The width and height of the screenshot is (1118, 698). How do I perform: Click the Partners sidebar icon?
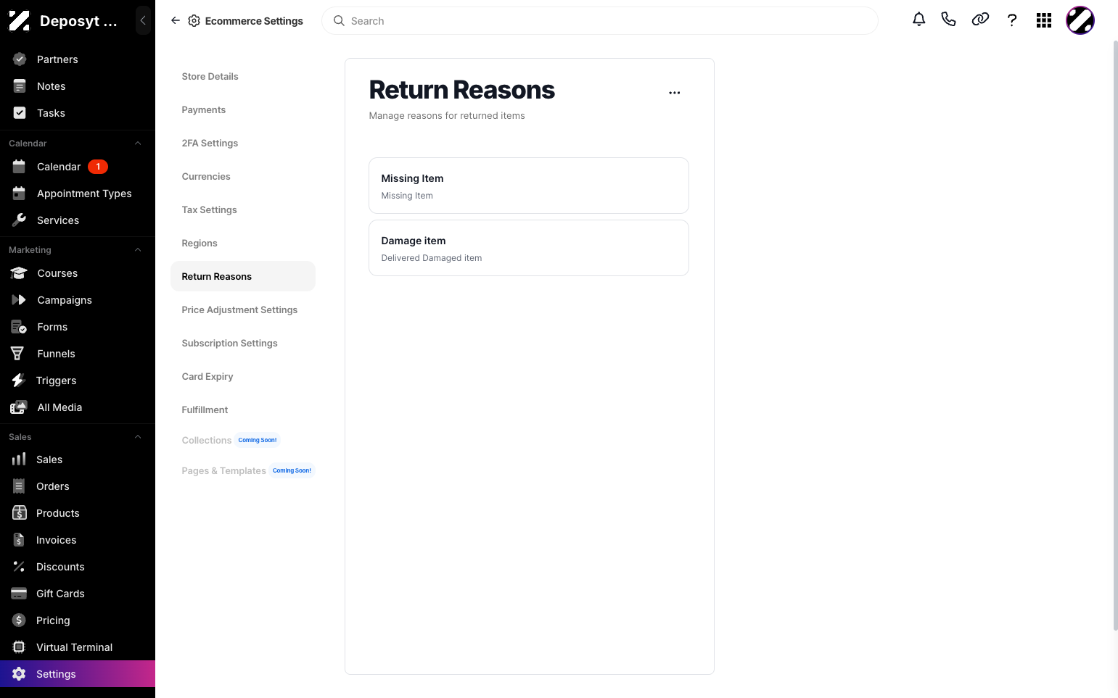[20, 59]
